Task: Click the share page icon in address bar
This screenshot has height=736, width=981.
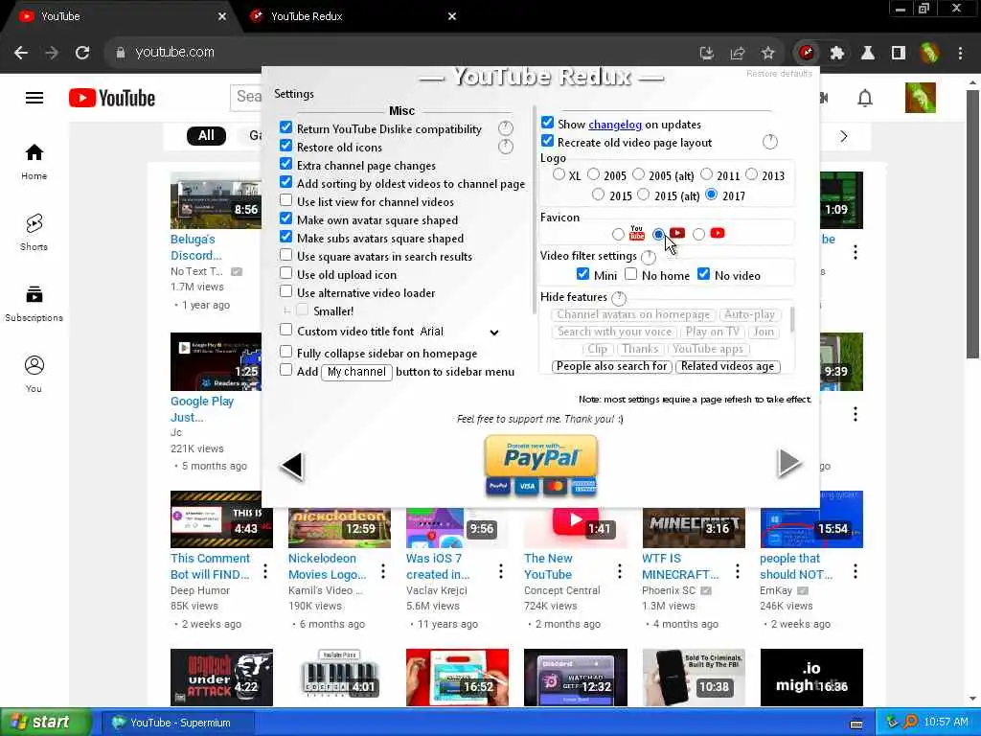Action: click(738, 53)
